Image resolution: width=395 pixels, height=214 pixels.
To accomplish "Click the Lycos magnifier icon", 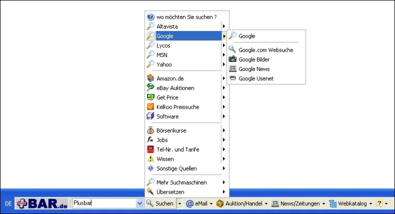I will 150,45.
